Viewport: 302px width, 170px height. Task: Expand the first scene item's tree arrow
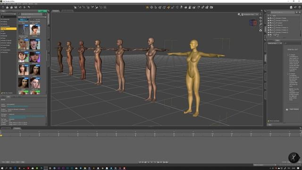point(273,18)
